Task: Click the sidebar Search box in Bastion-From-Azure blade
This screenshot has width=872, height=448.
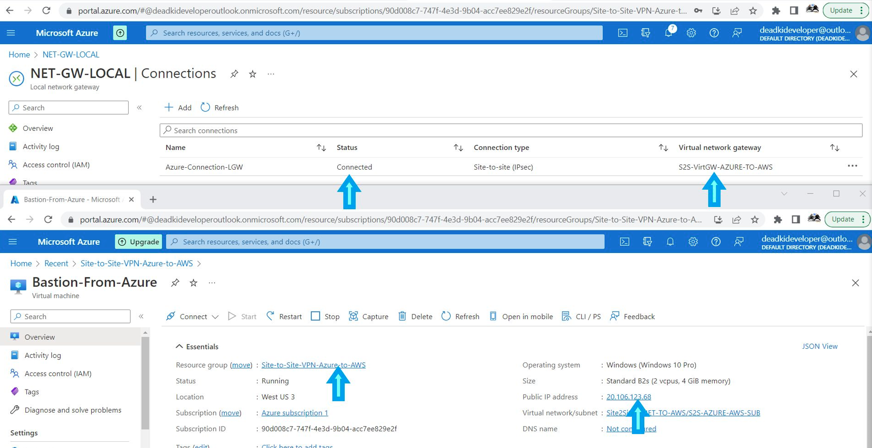Action: coord(70,316)
